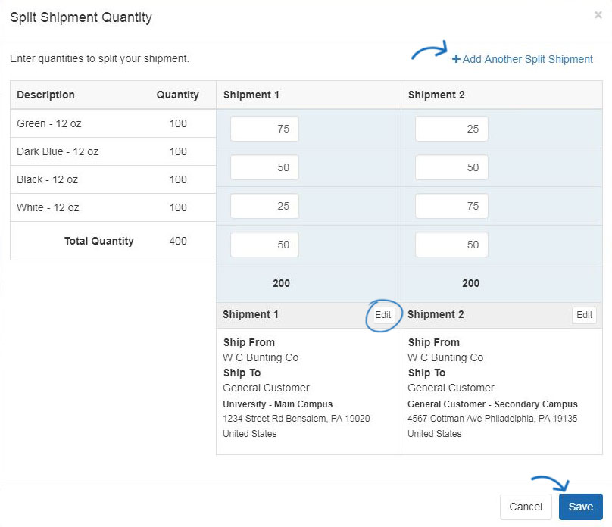Select Shipment 1 Green quantity field showing 75
The width and height of the screenshot is (612, 527).
(264, 129)
